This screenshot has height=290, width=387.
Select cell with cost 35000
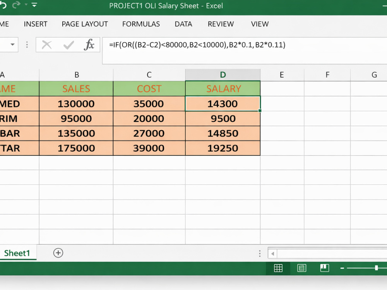pyautogui.click(x=149, y=104)
